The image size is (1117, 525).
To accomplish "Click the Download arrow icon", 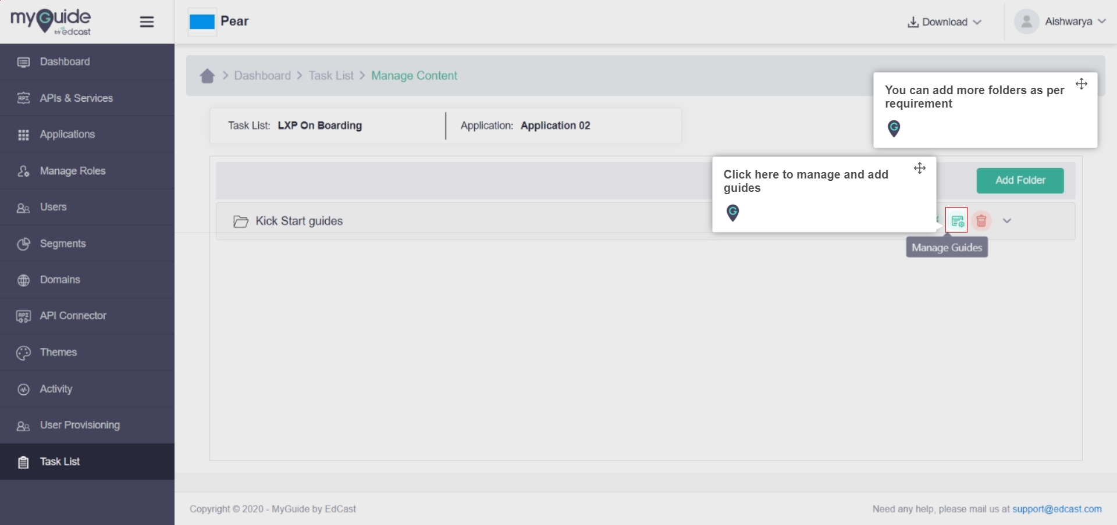I will point(913,22).
